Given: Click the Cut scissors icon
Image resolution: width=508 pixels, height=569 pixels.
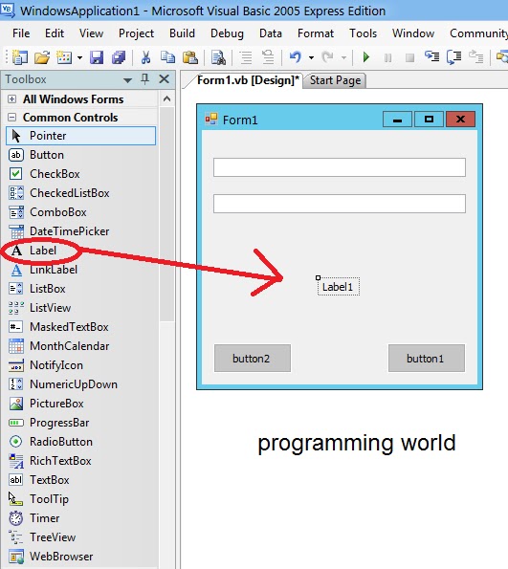Looking at the screenshot, I should click(x=145, y=57).
